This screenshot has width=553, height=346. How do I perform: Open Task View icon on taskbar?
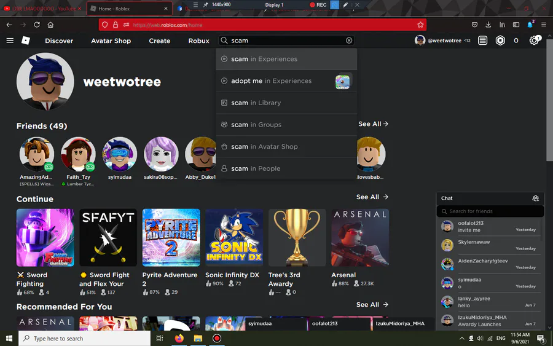click(x=160, y=338)
